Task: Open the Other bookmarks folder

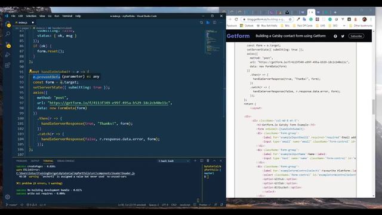Action: 361,26
